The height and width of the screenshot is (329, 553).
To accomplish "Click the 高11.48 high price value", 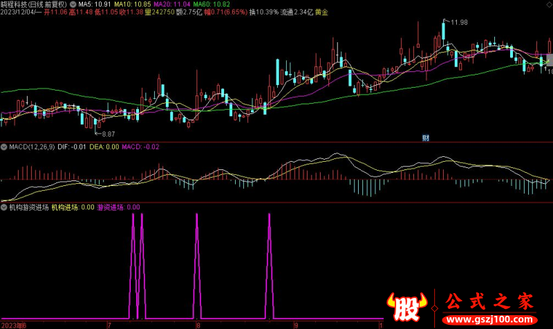I will point(81,12).
